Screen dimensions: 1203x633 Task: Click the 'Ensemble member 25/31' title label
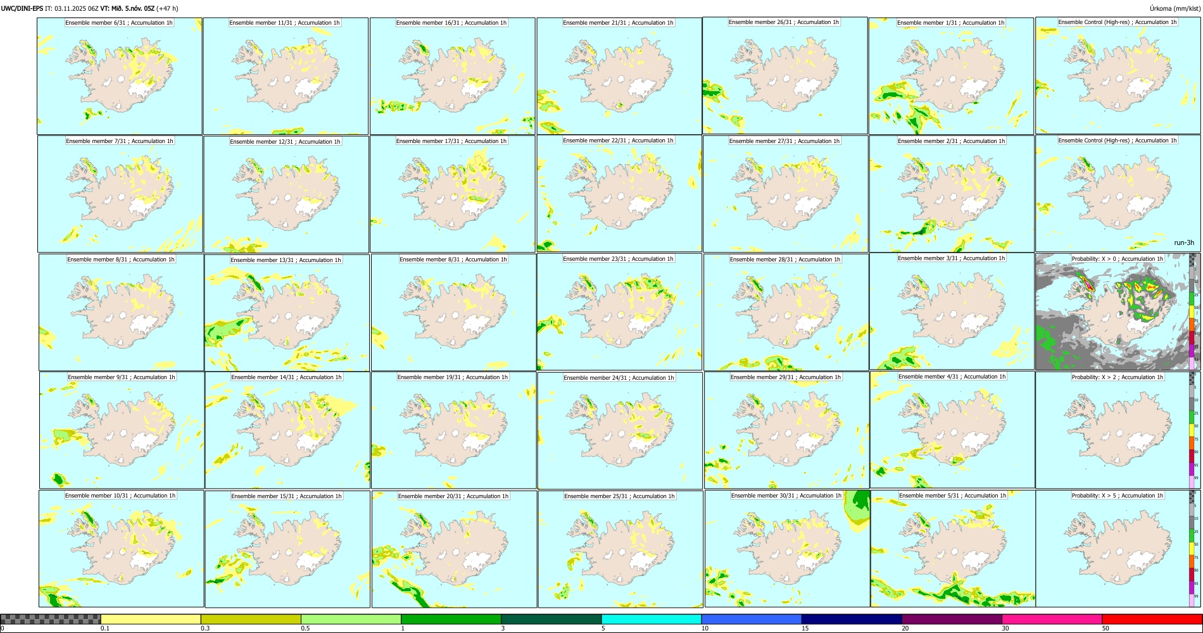pos(620,496)
